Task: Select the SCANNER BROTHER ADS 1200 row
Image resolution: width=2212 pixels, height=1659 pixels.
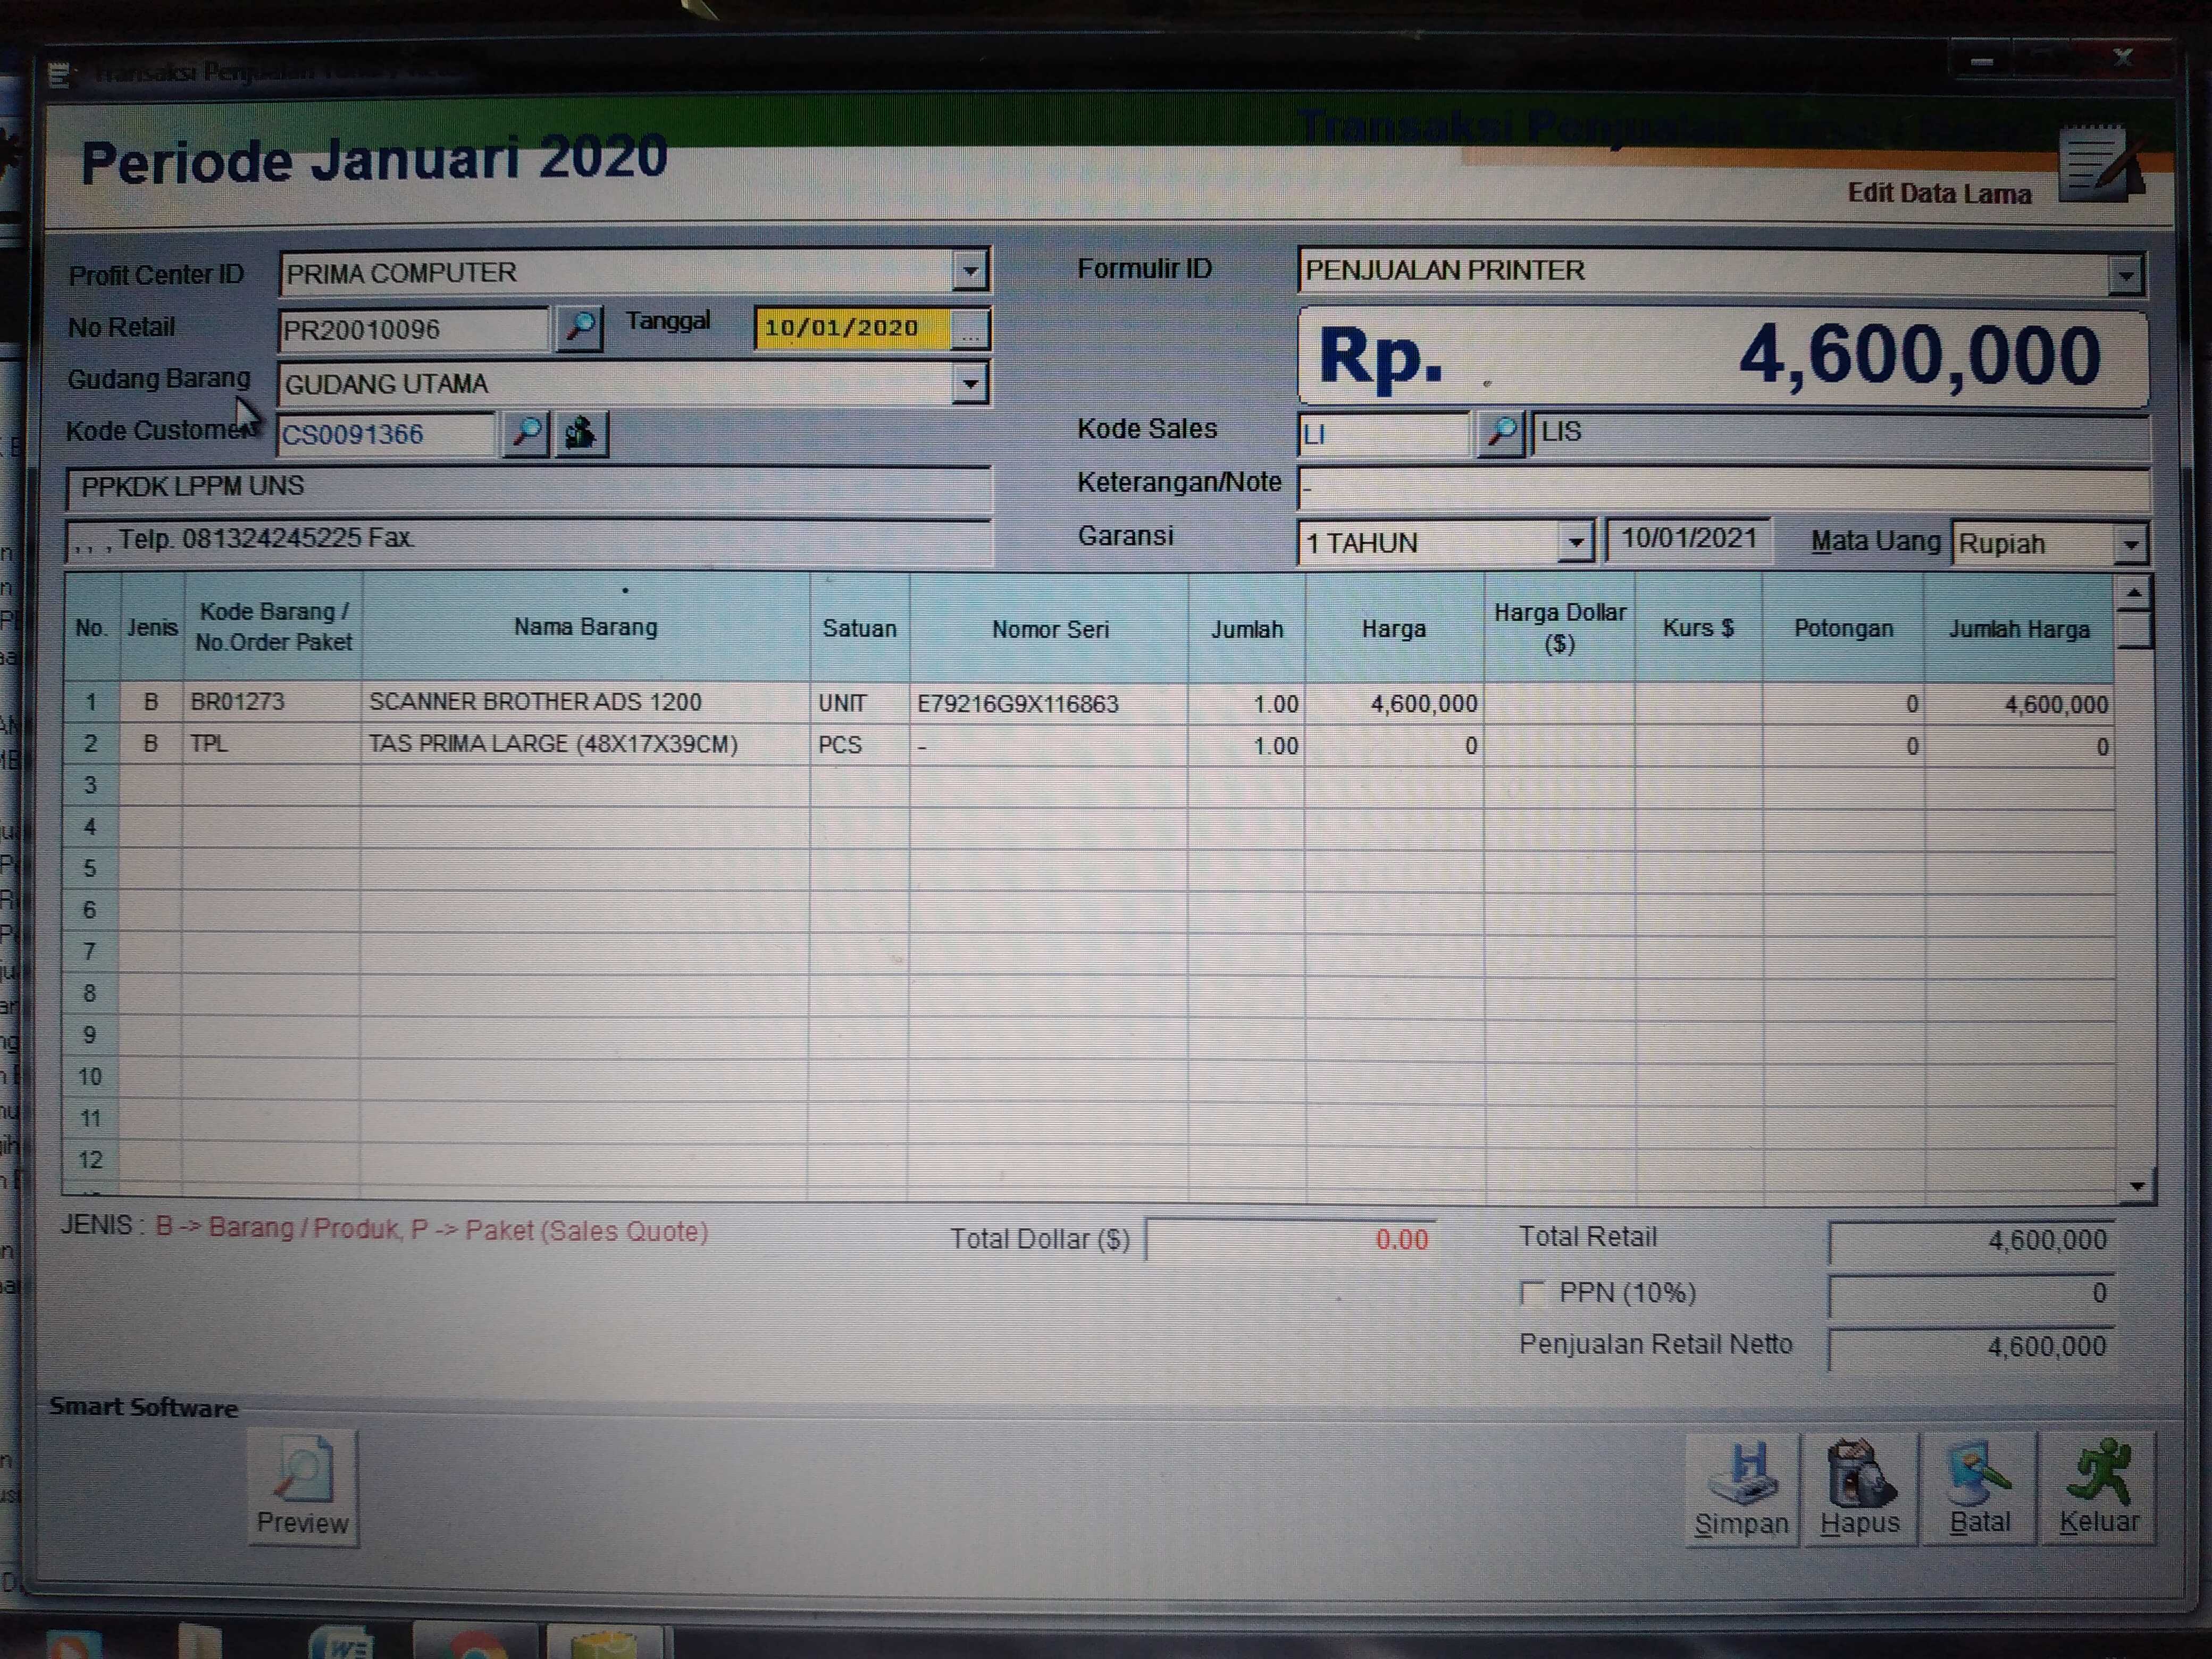Action: (535, 702)
